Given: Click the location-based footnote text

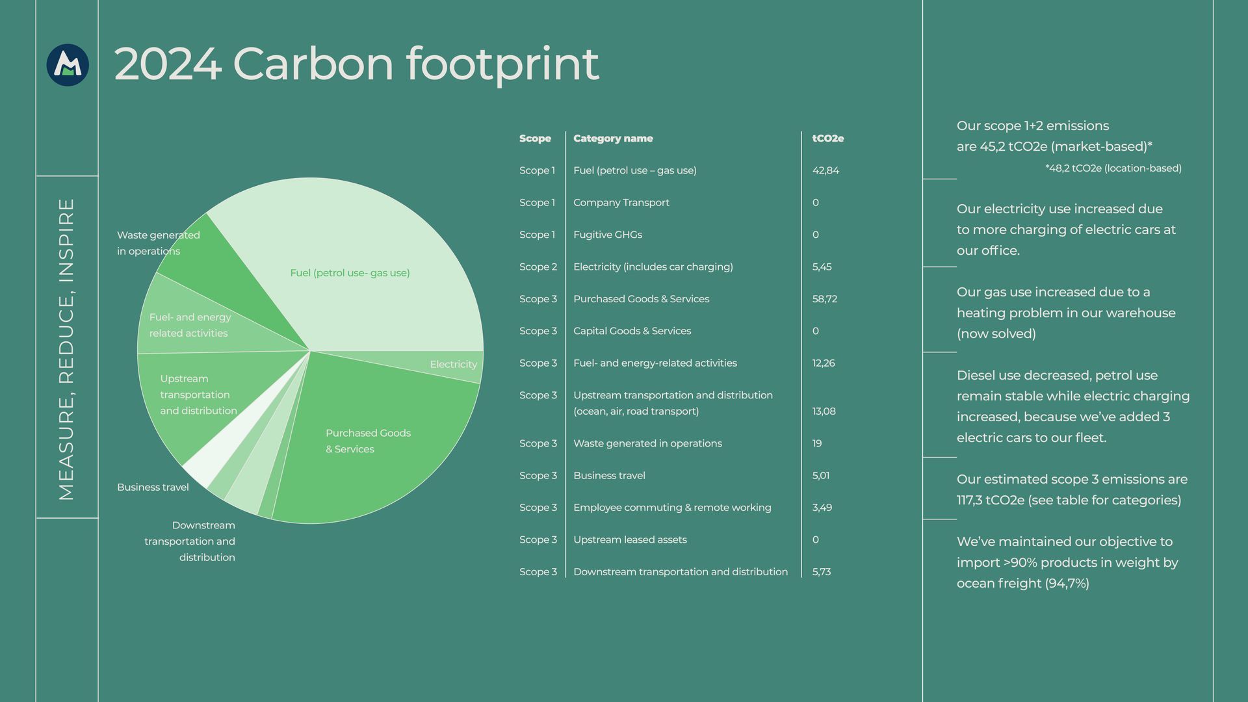Looking at the screenshot, I should click(1113, 168).
